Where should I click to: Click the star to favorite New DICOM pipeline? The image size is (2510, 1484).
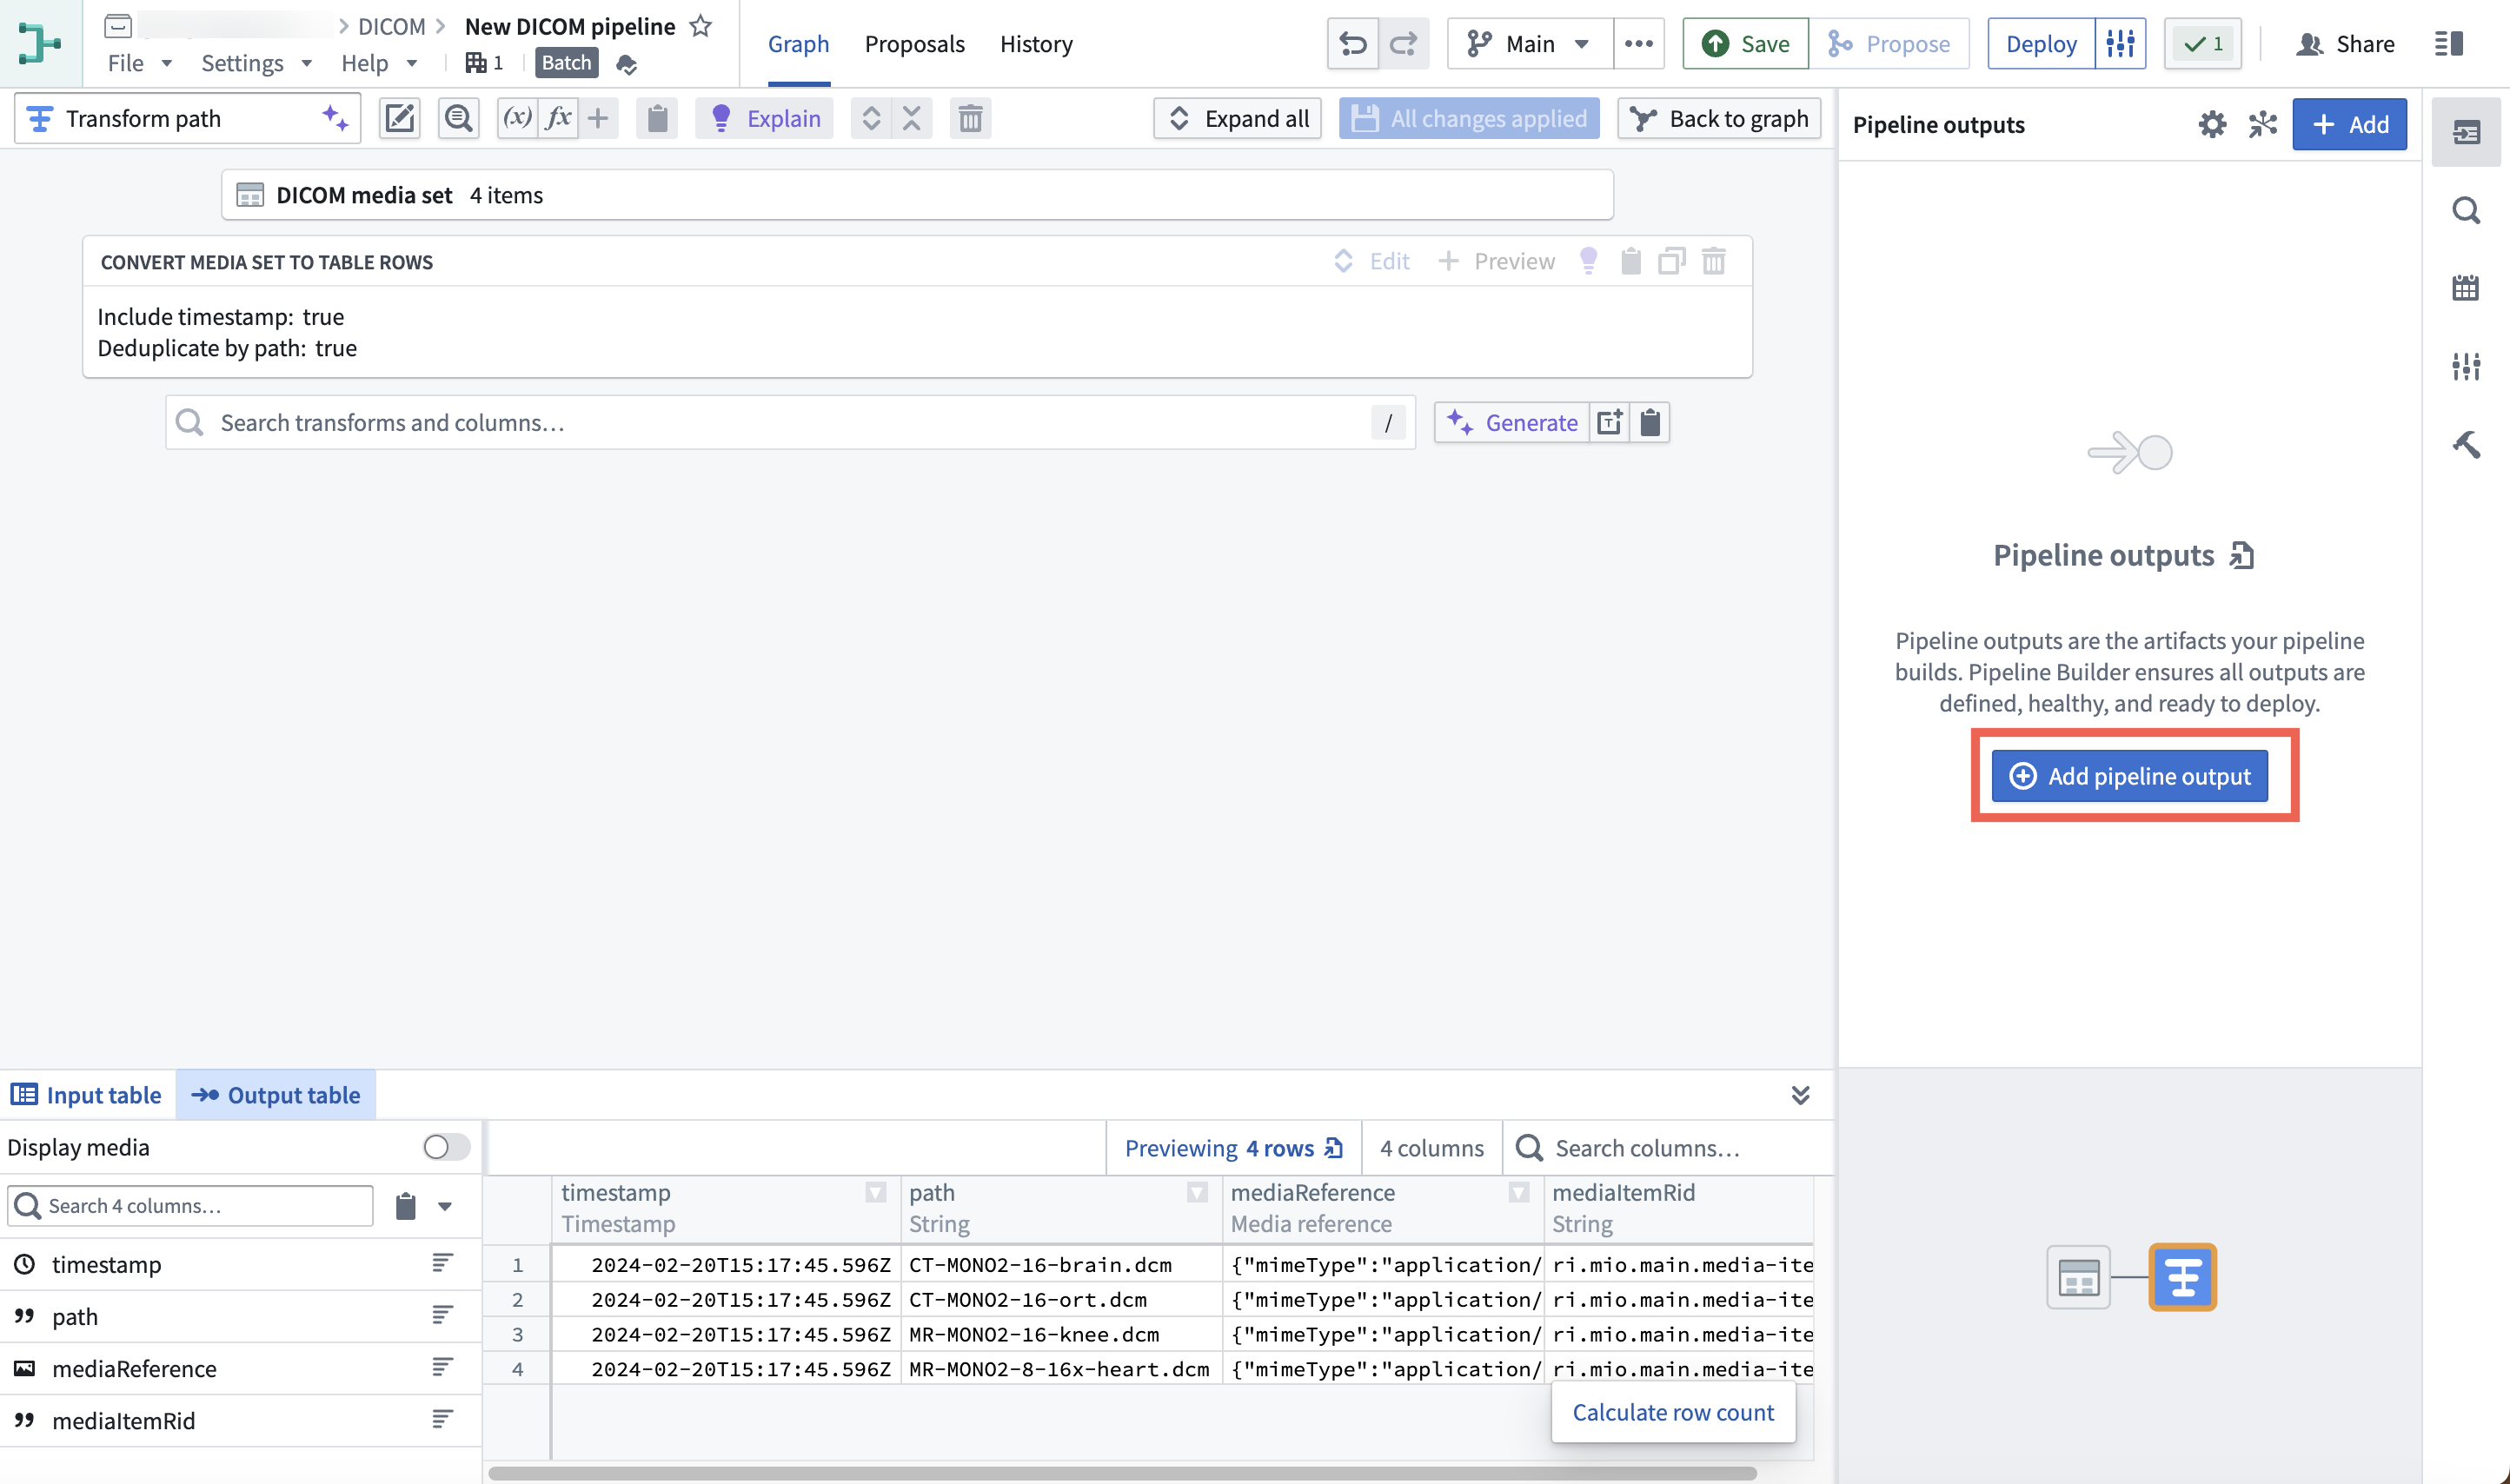point(701,27)
